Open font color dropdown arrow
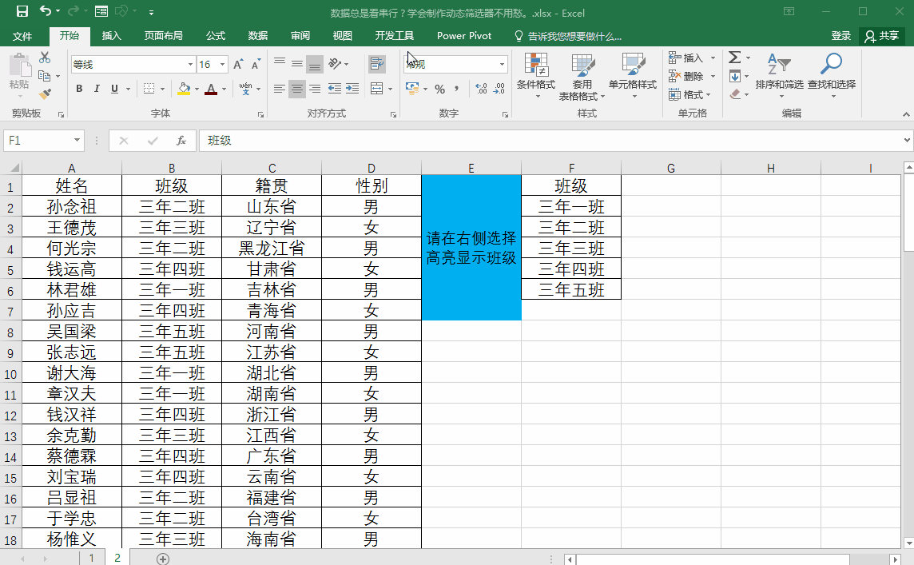The image size is (914, 565). click(x=224, y=90)
